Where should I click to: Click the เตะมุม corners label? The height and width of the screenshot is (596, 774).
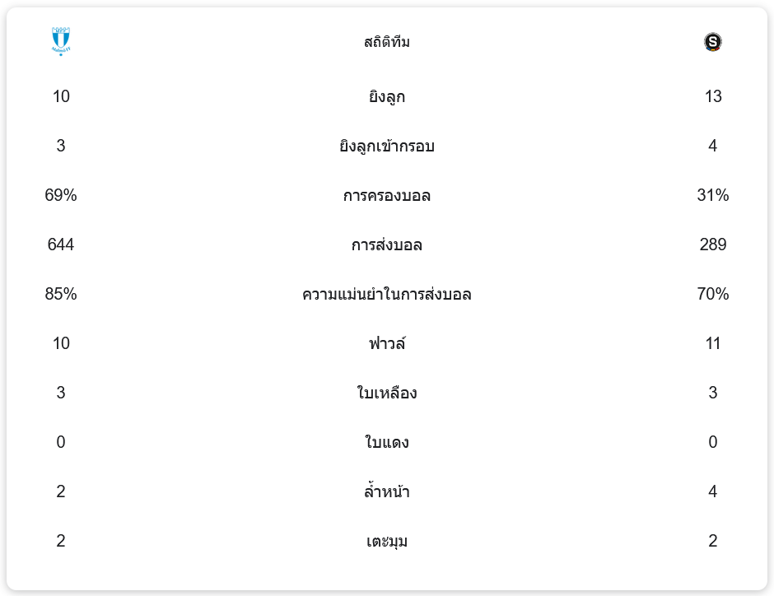pos(387,542)
